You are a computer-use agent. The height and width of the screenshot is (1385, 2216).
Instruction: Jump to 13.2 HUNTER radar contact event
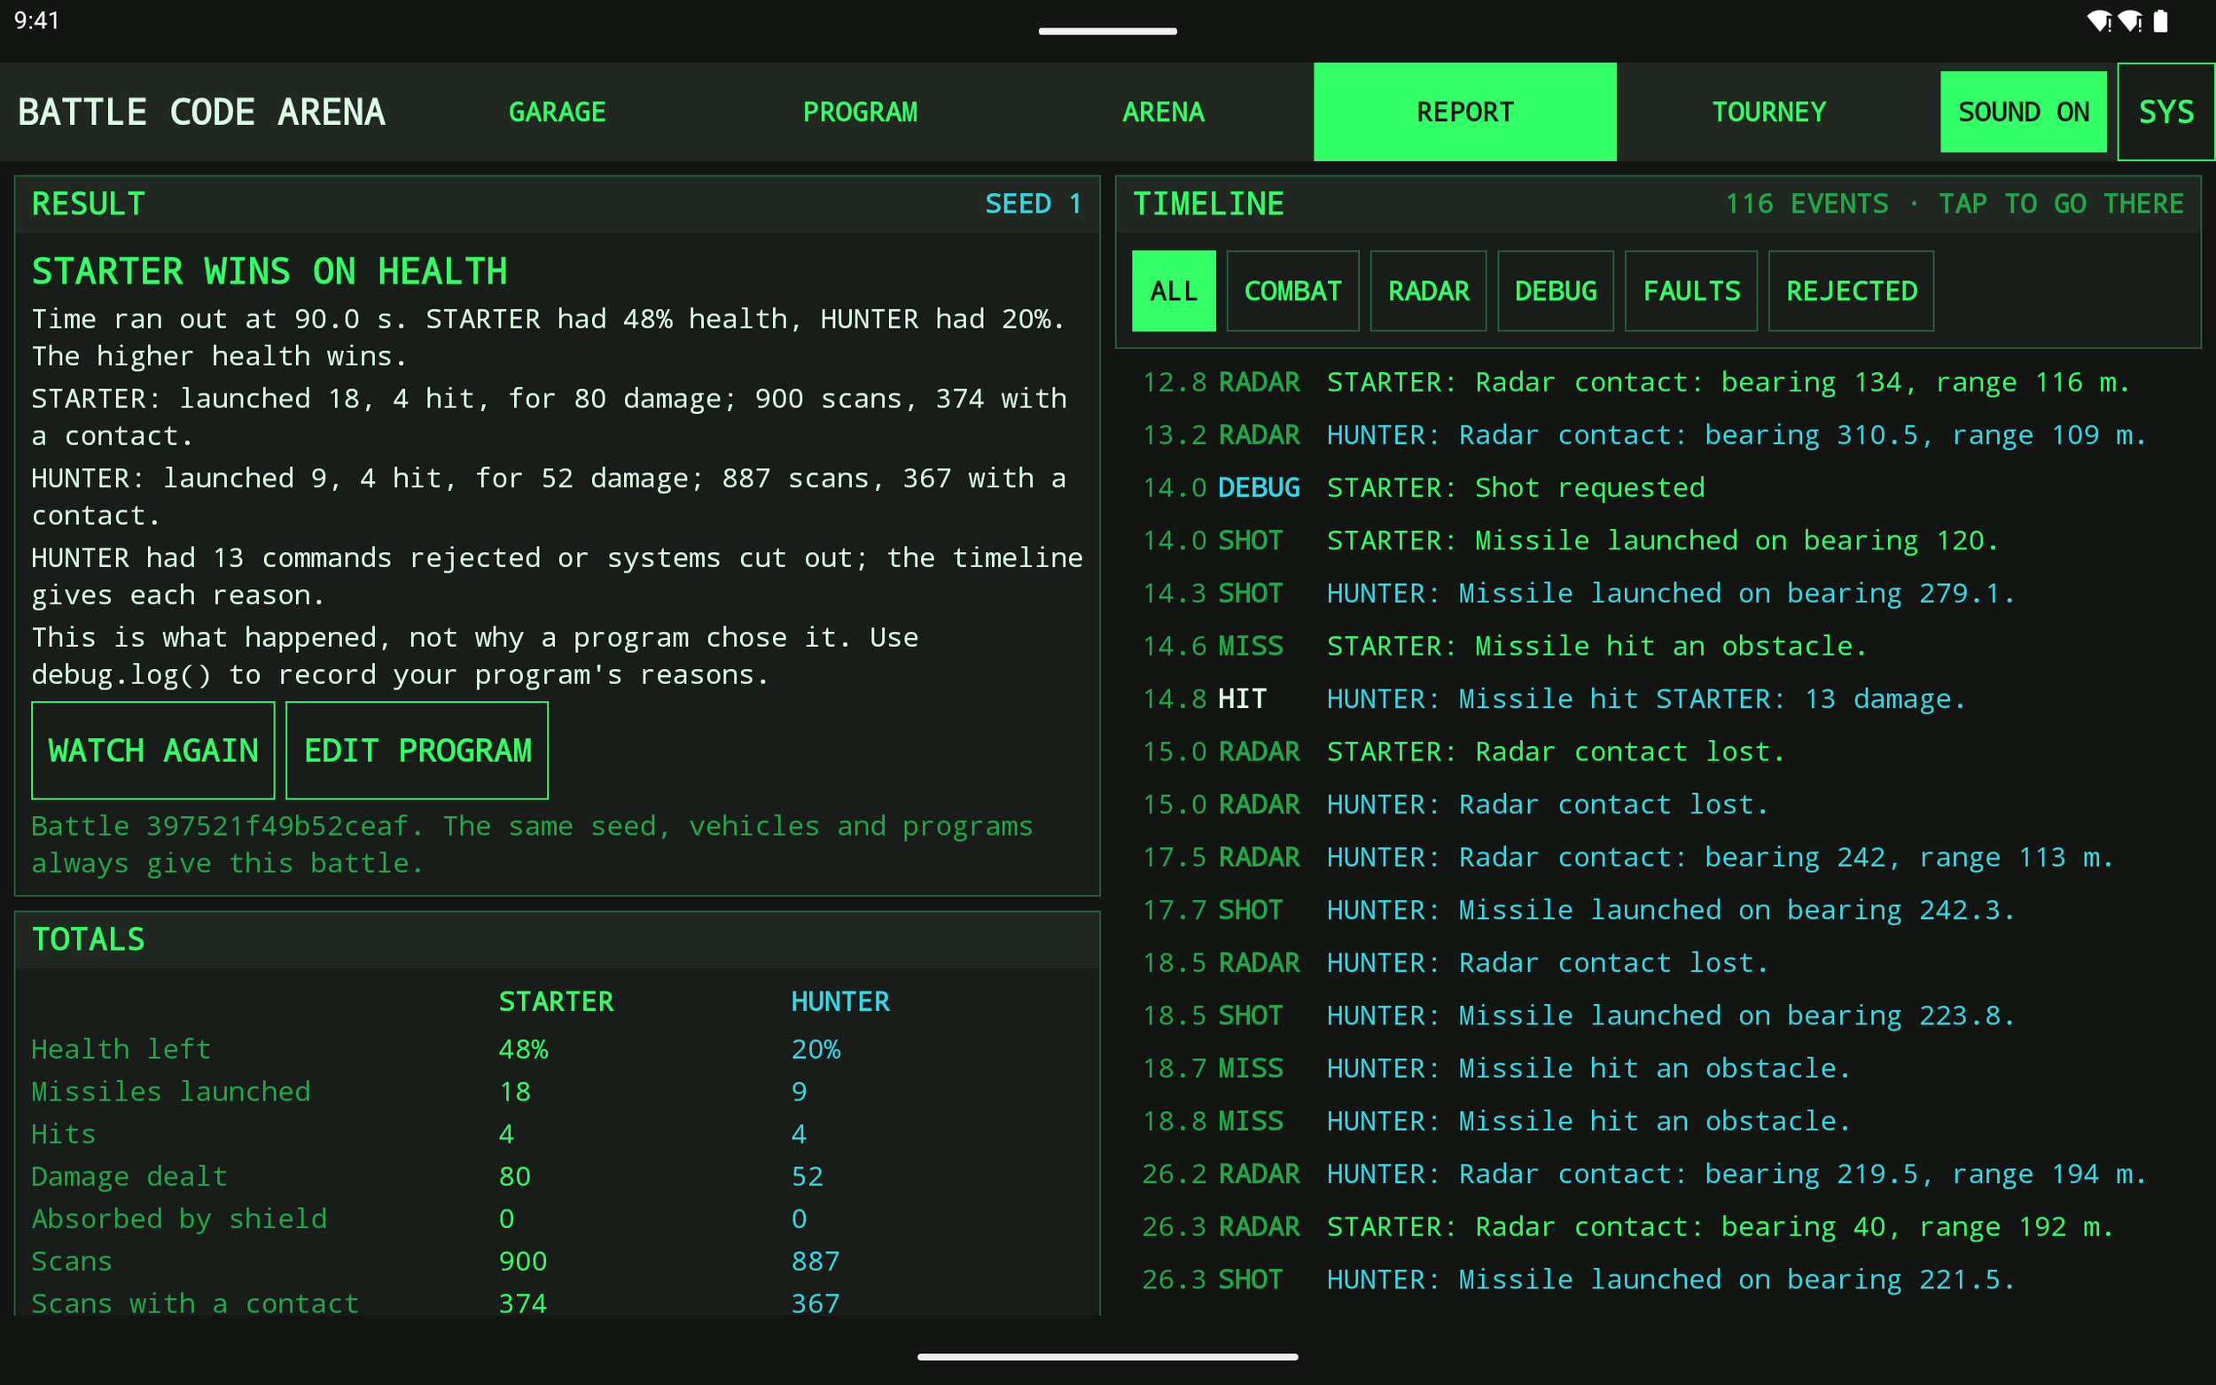pos(1658,435)
